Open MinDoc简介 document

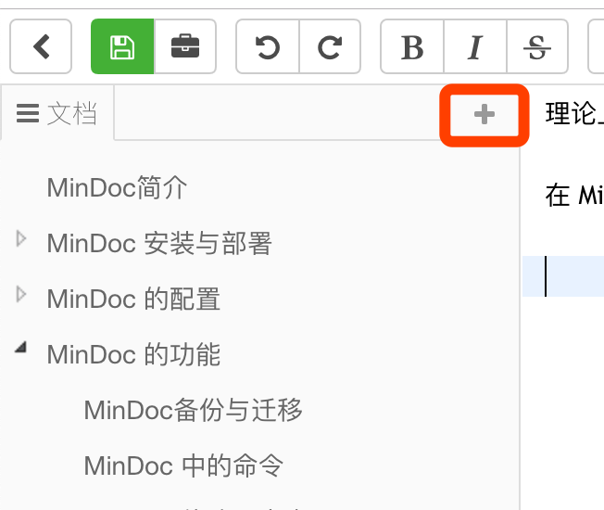[117, 187]
